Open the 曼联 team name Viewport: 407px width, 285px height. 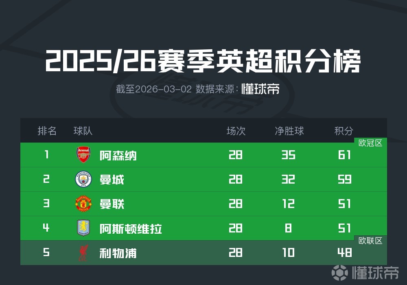coord(112,204)
